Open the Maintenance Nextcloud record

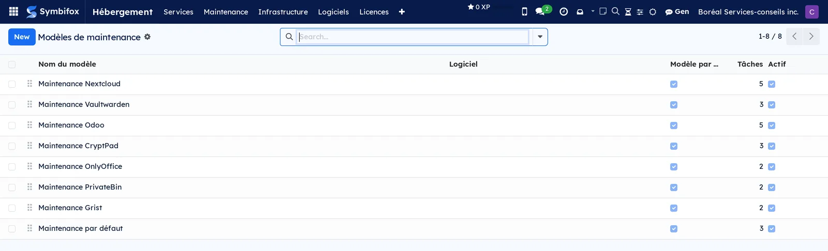coord(79,84)
